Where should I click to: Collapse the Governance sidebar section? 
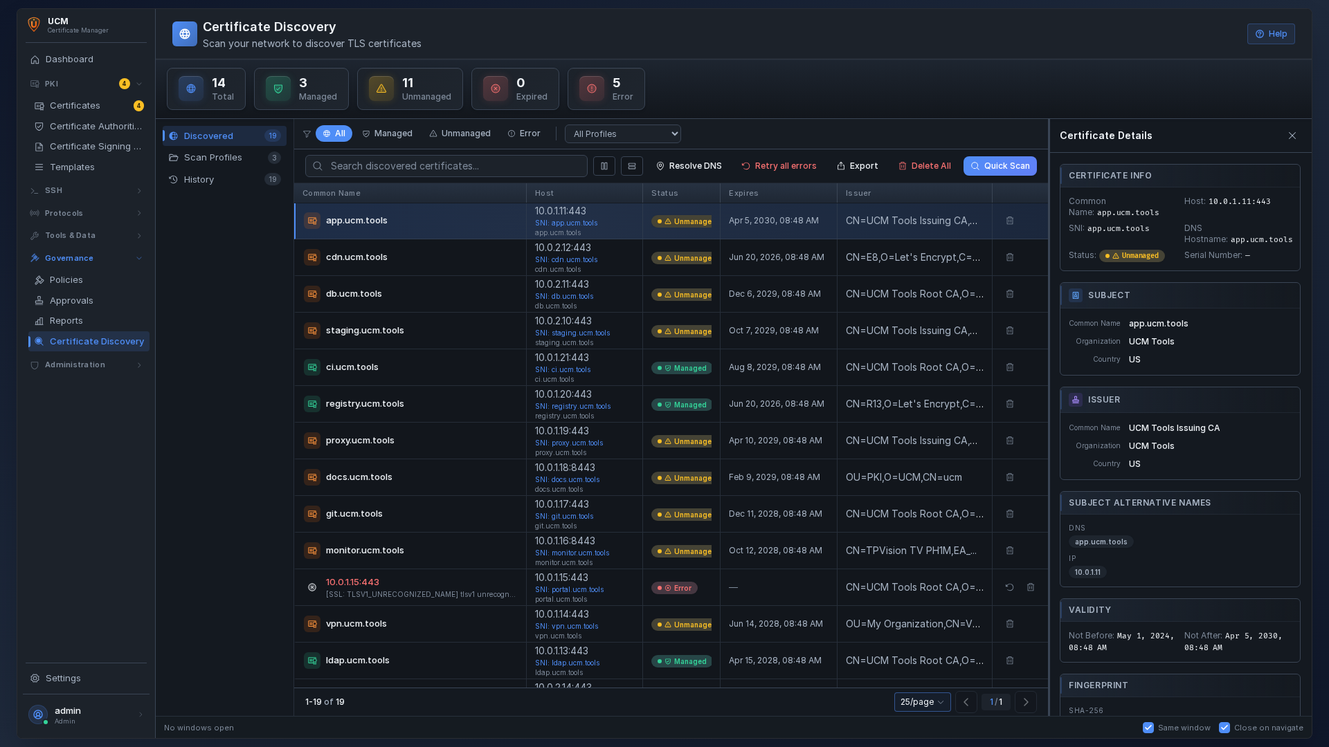point(139,258)
